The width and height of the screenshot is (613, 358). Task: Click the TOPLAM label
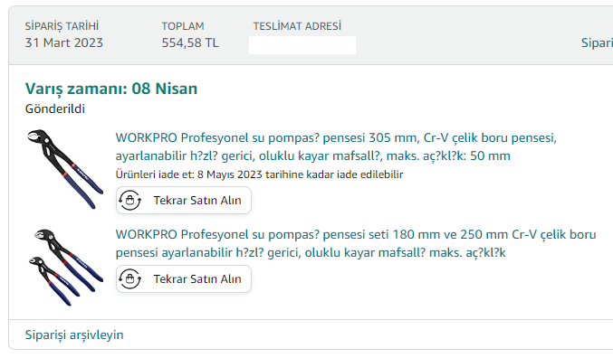coord(183,26)
